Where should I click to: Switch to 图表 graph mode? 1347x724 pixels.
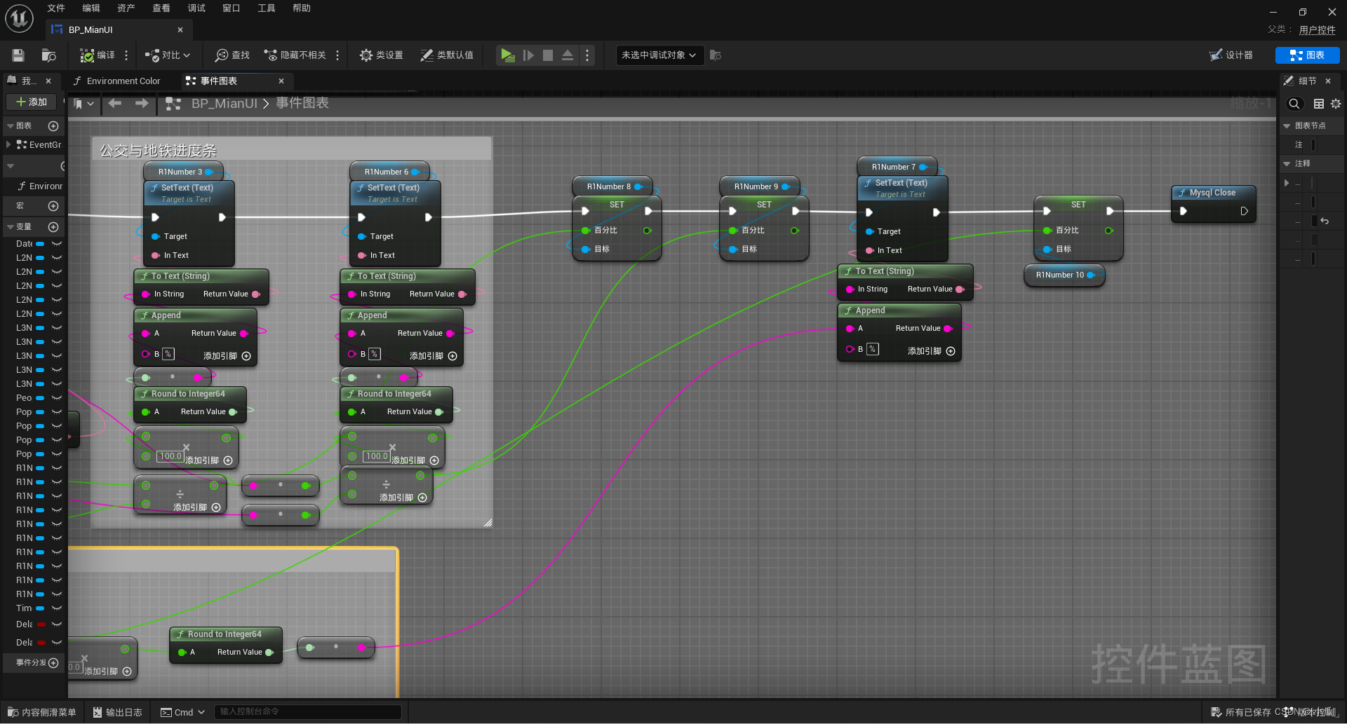1308,55
